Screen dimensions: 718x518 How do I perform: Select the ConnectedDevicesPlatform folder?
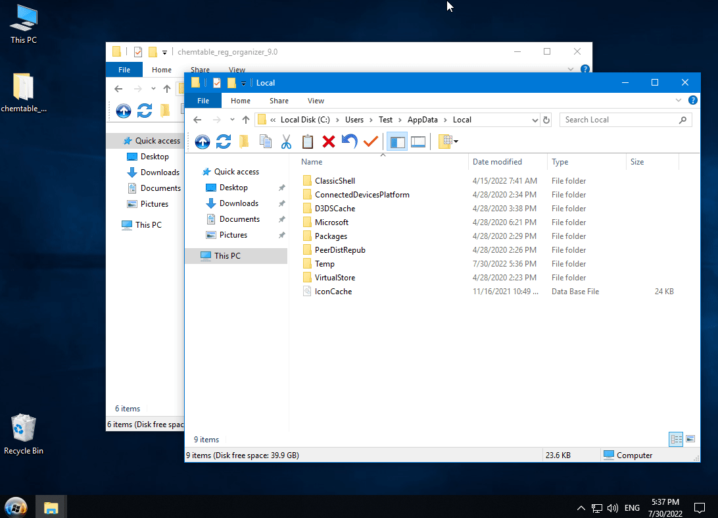click(362, 195)
